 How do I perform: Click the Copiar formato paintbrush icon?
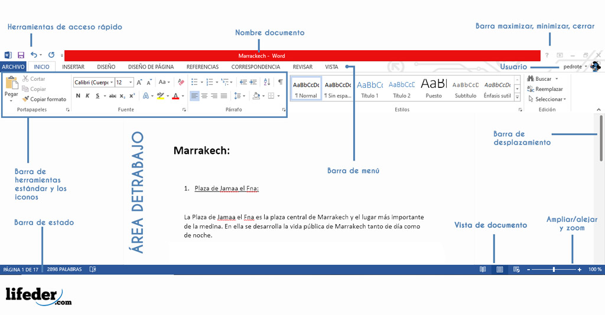click(25, 99)
